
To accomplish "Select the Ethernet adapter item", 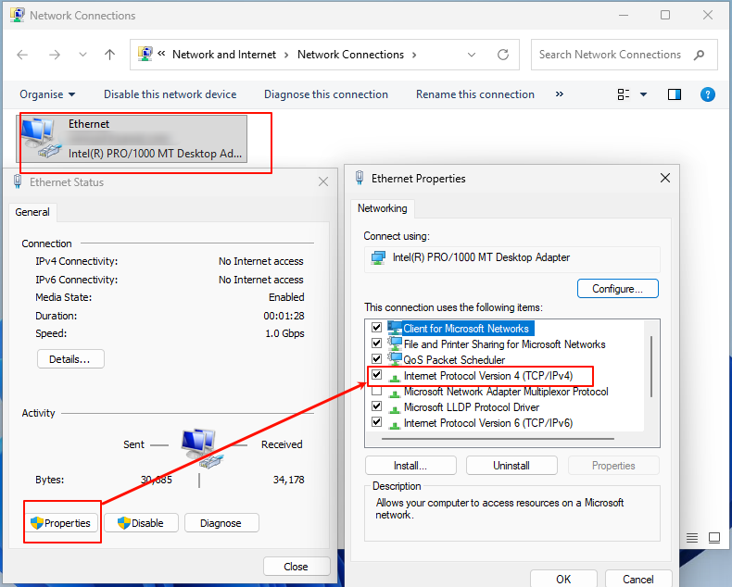I will pyautogui.click(x=133, y=139).
